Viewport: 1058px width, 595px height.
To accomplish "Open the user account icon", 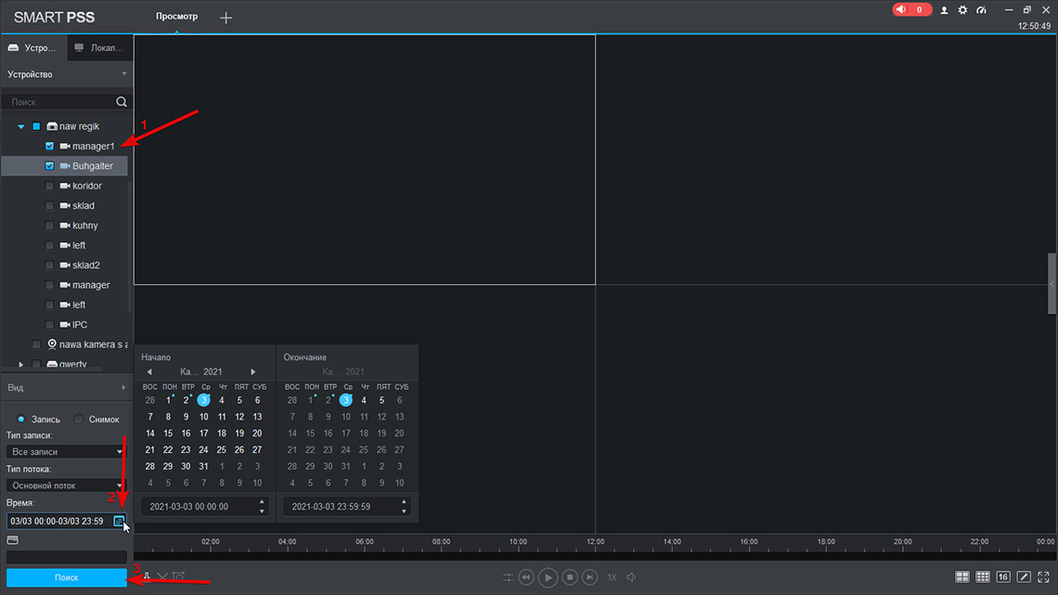I will [x=944, y=10].
